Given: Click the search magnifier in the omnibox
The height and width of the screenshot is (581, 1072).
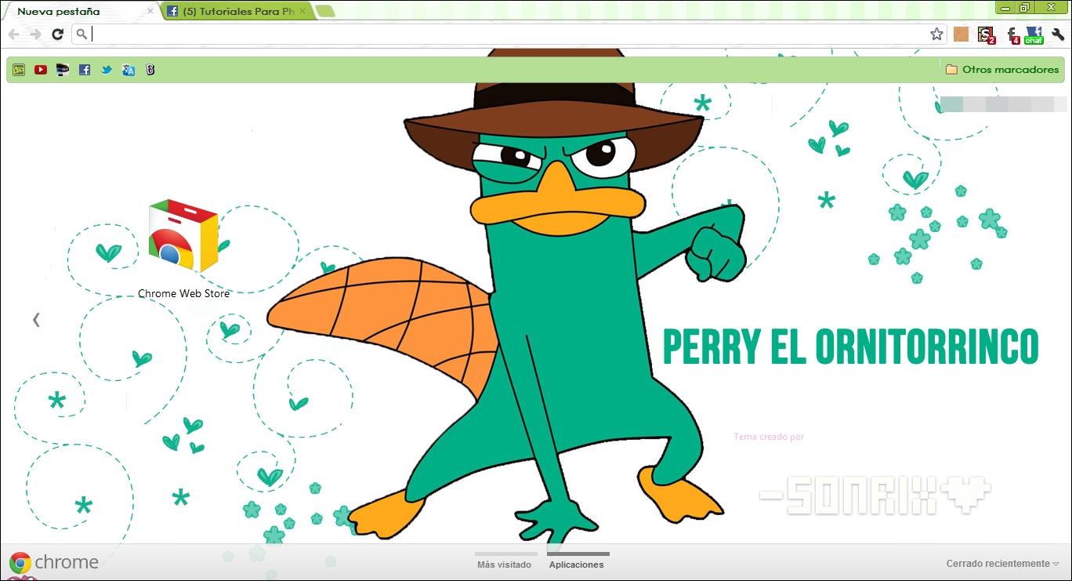Looking at the screenshot, I should [81, 34].
